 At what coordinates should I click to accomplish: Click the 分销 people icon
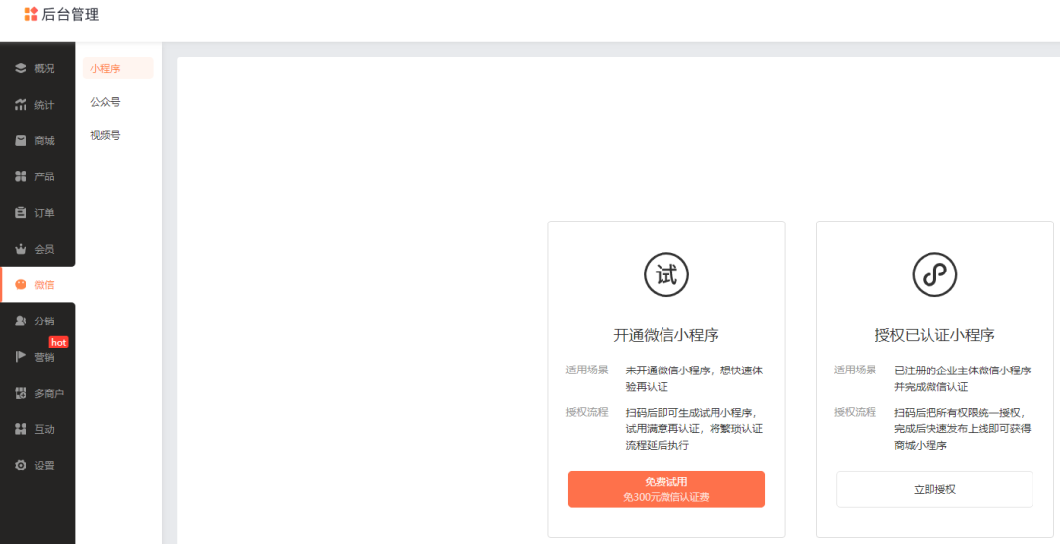[x=21, y=321]
